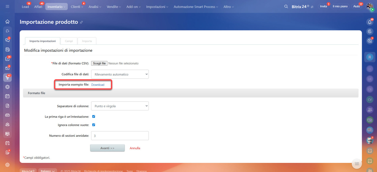Open the search magnifier icon in the top bar
This screenshot has width=377, height=172.
pyautogui.click(x=286, y=6)
